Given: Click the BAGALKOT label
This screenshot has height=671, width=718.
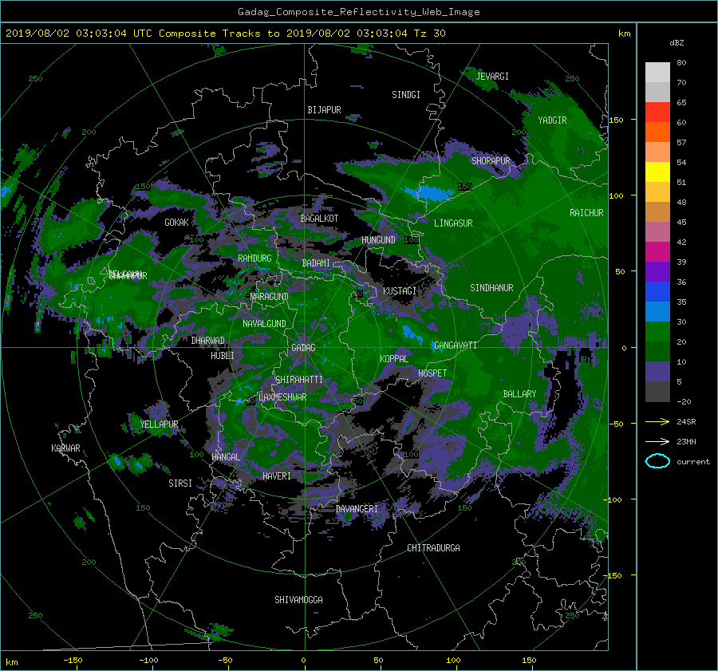Looking at the screenshot, I should click(x=319, y=219).
